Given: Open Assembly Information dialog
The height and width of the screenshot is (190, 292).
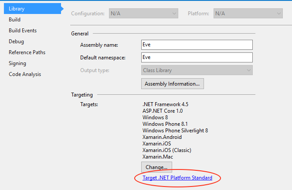Looking at the screenshot, I should [173, 84].
